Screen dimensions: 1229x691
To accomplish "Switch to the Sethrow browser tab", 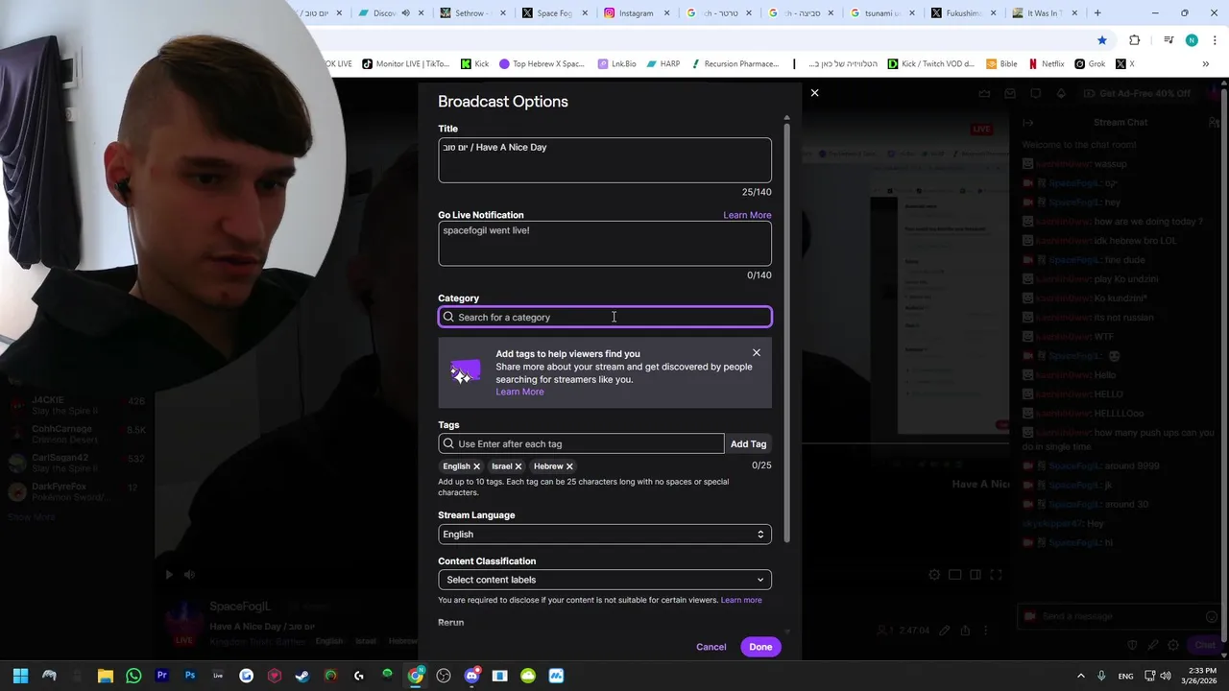I will (470, 13).
